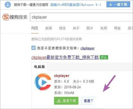Click the Sogou Search logo
The image size is (133, 109).
(15, 17)
